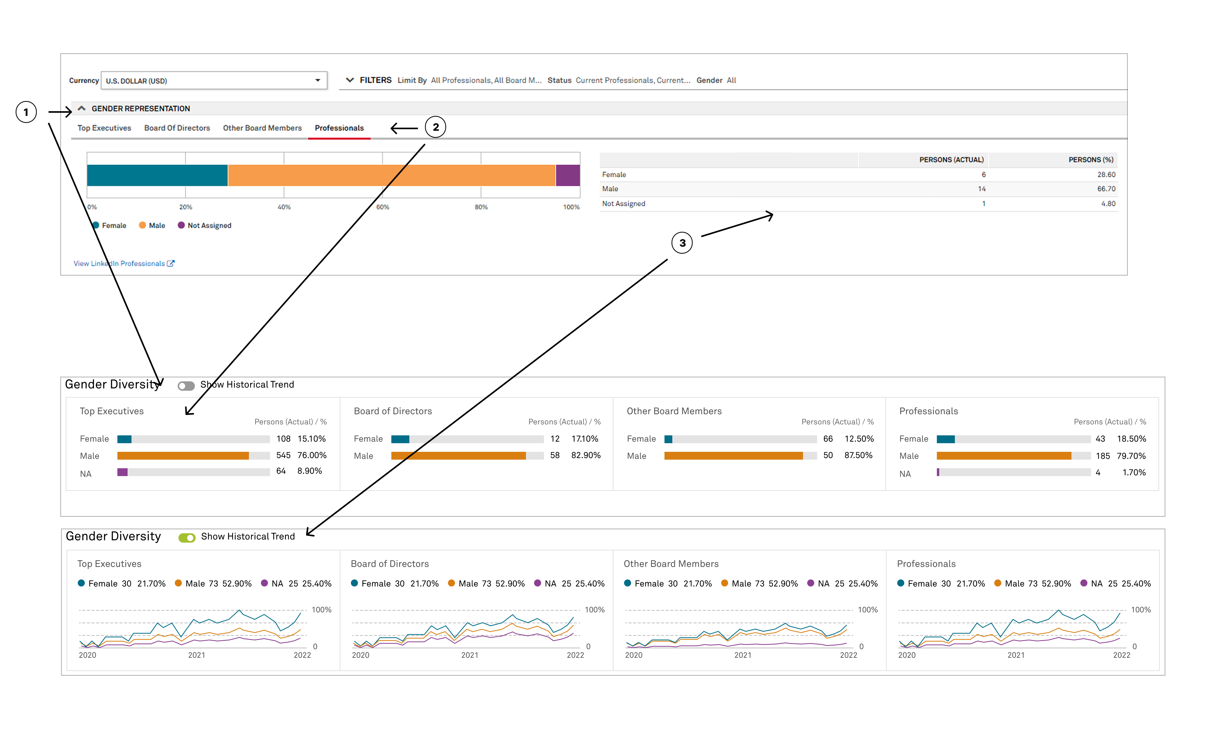Click the Top Executives trend line chart
The image size is (1210, 729).
pyautogui.click(x=193, y=629)
